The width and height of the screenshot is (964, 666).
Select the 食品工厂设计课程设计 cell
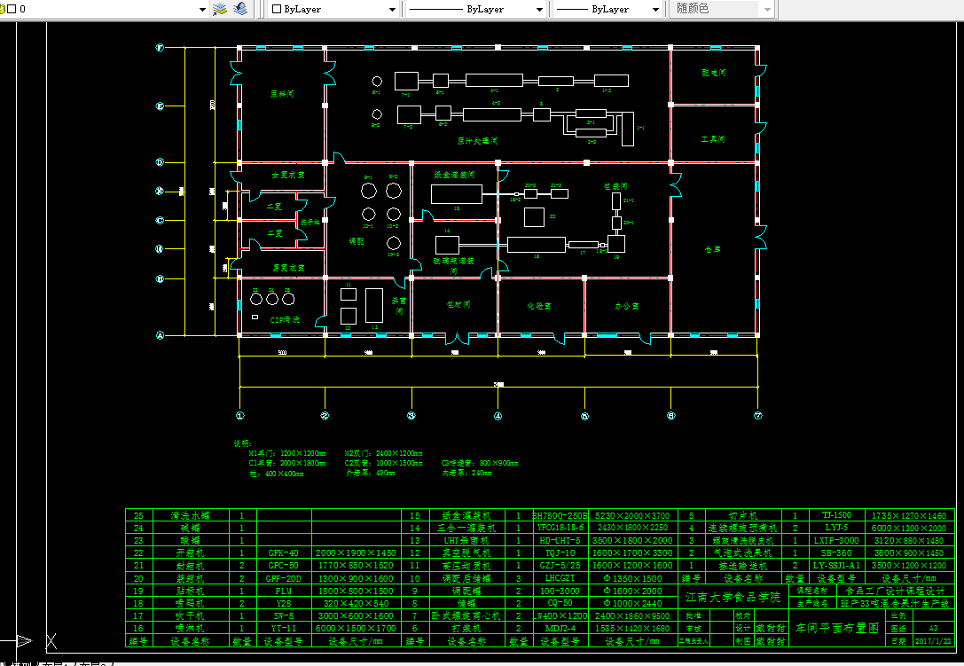(x=895, y=591)
